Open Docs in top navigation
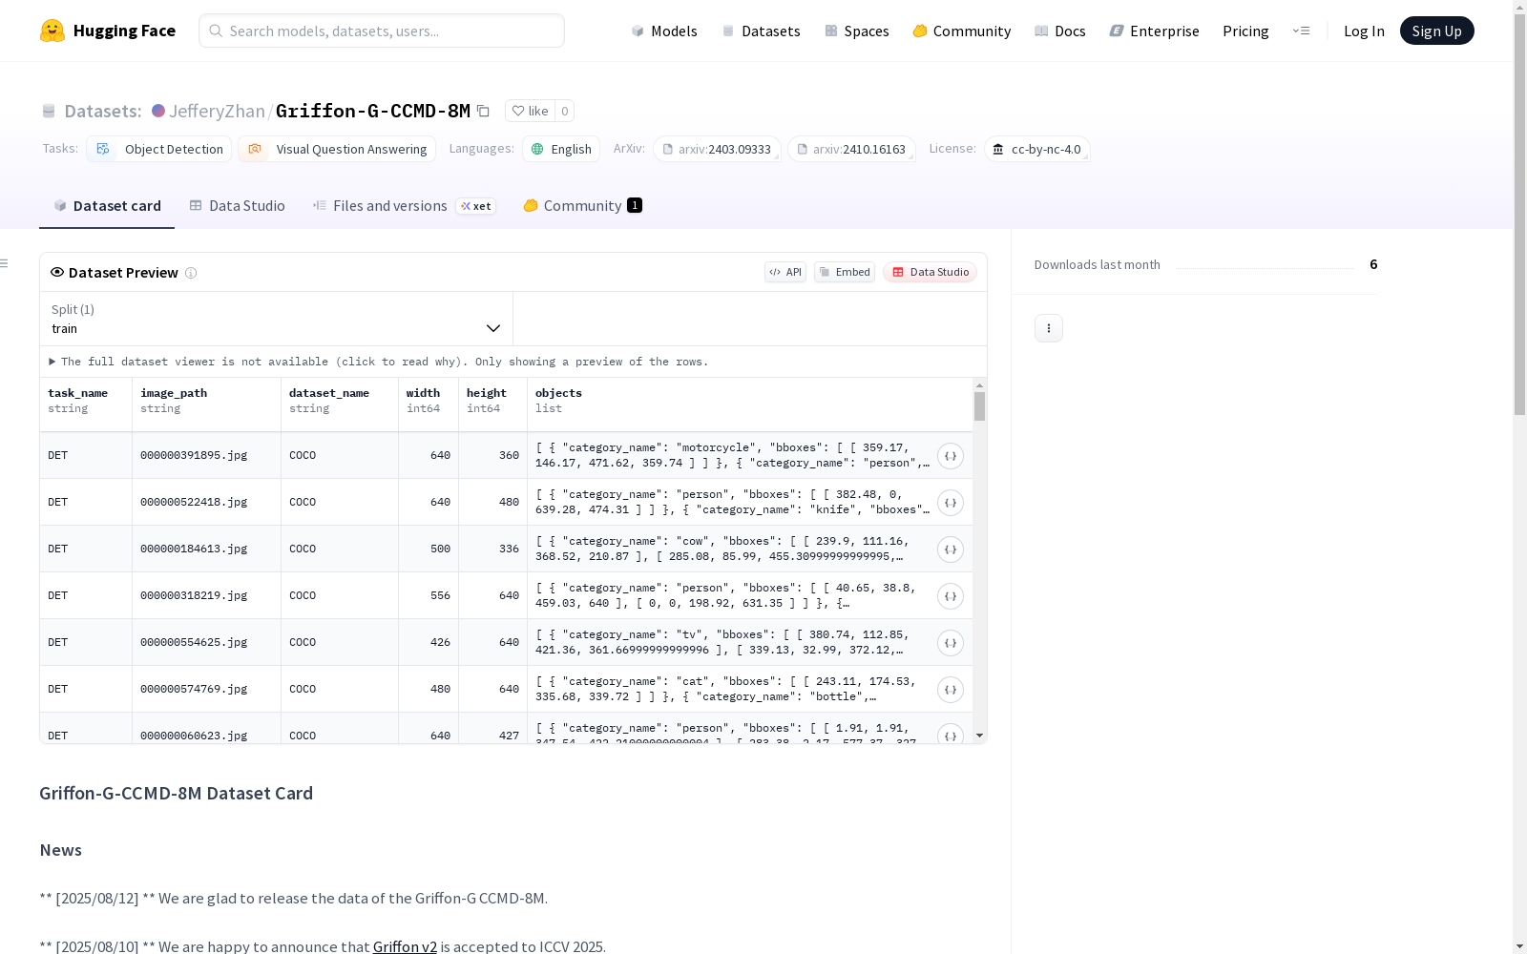The height and width of the screenshot is (954, 1527). [1060, 31]
